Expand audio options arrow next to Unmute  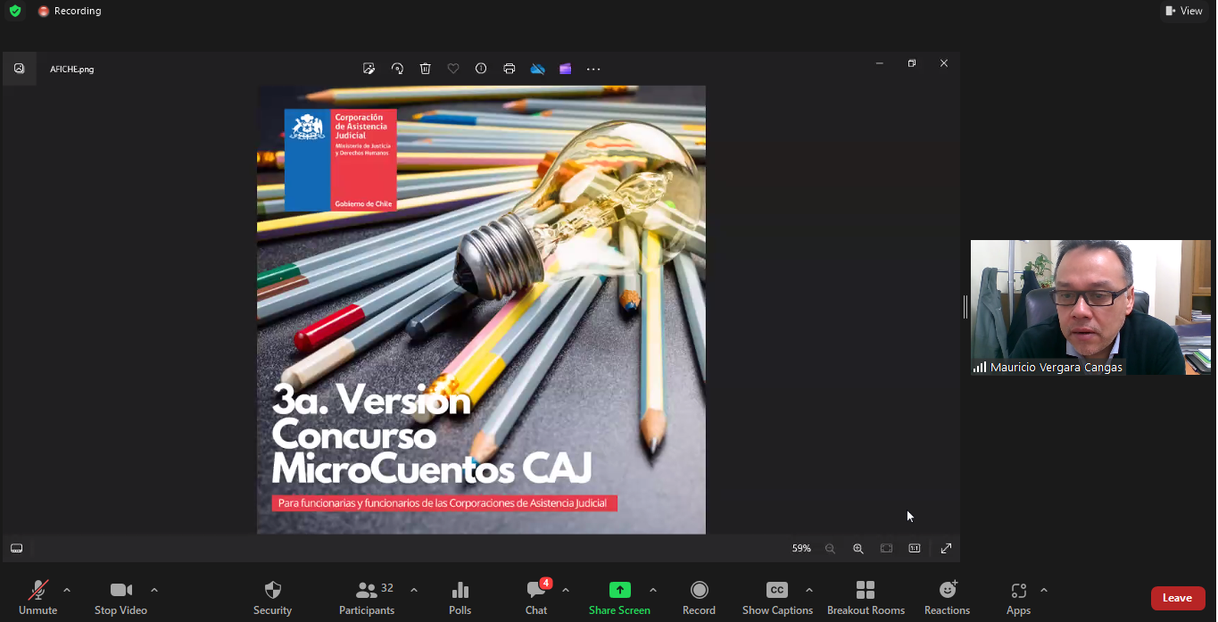67,590
